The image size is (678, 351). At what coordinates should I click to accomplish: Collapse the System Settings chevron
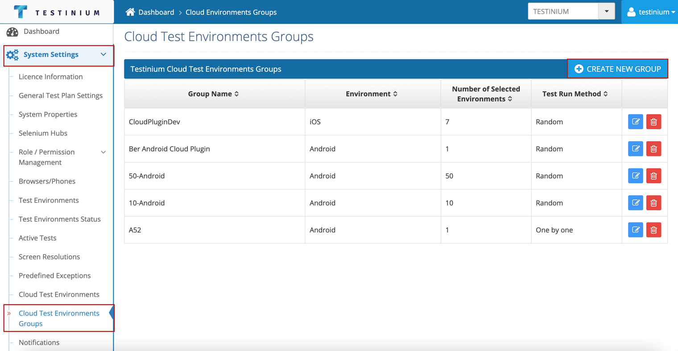click(103, 55)
